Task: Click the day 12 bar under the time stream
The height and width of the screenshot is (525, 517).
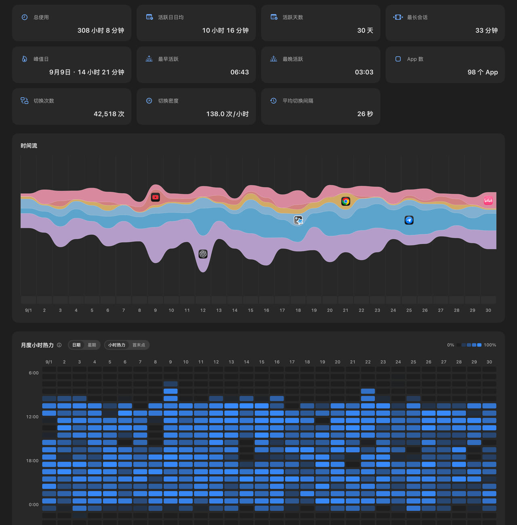Action: (x=203, y=300)
